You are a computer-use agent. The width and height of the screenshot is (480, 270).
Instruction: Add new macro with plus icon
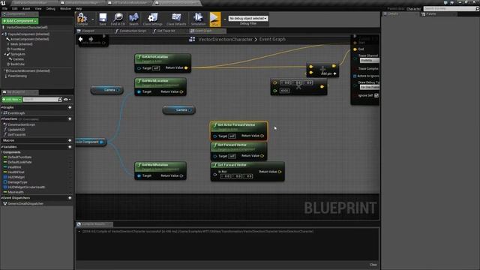point(70,140)
